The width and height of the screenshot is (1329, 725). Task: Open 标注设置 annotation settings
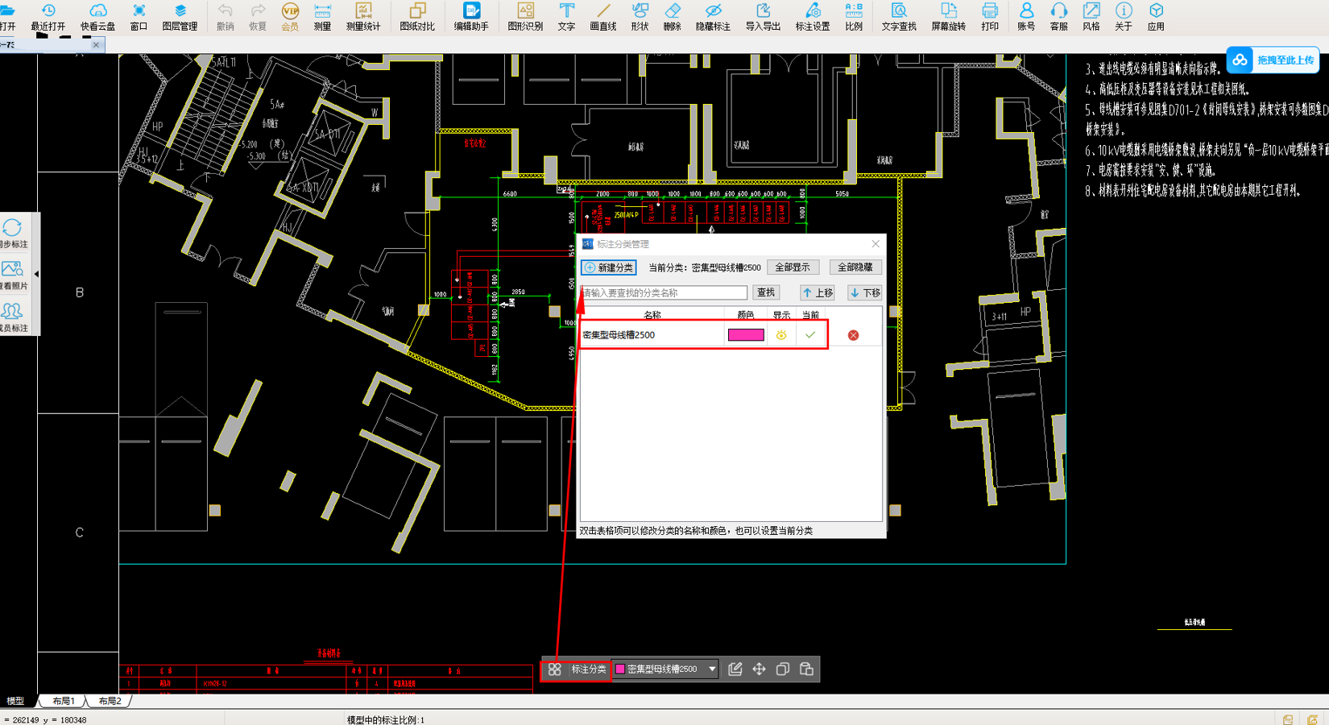[x=812, y=17]
